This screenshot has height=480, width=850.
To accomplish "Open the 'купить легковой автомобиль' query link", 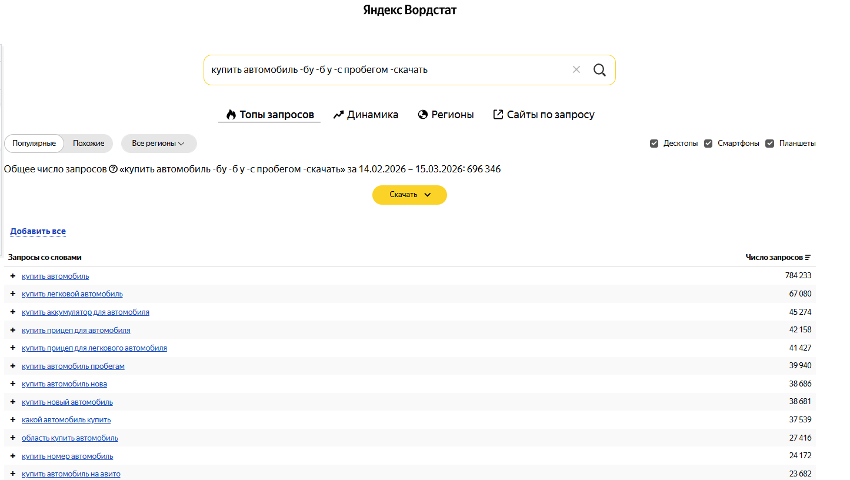I will 72,294.
